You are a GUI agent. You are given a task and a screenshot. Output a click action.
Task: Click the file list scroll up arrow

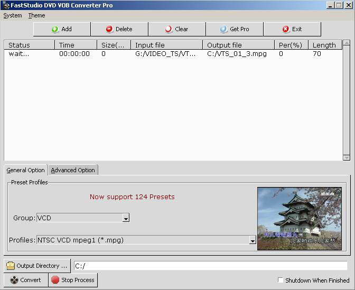point(347,43)
